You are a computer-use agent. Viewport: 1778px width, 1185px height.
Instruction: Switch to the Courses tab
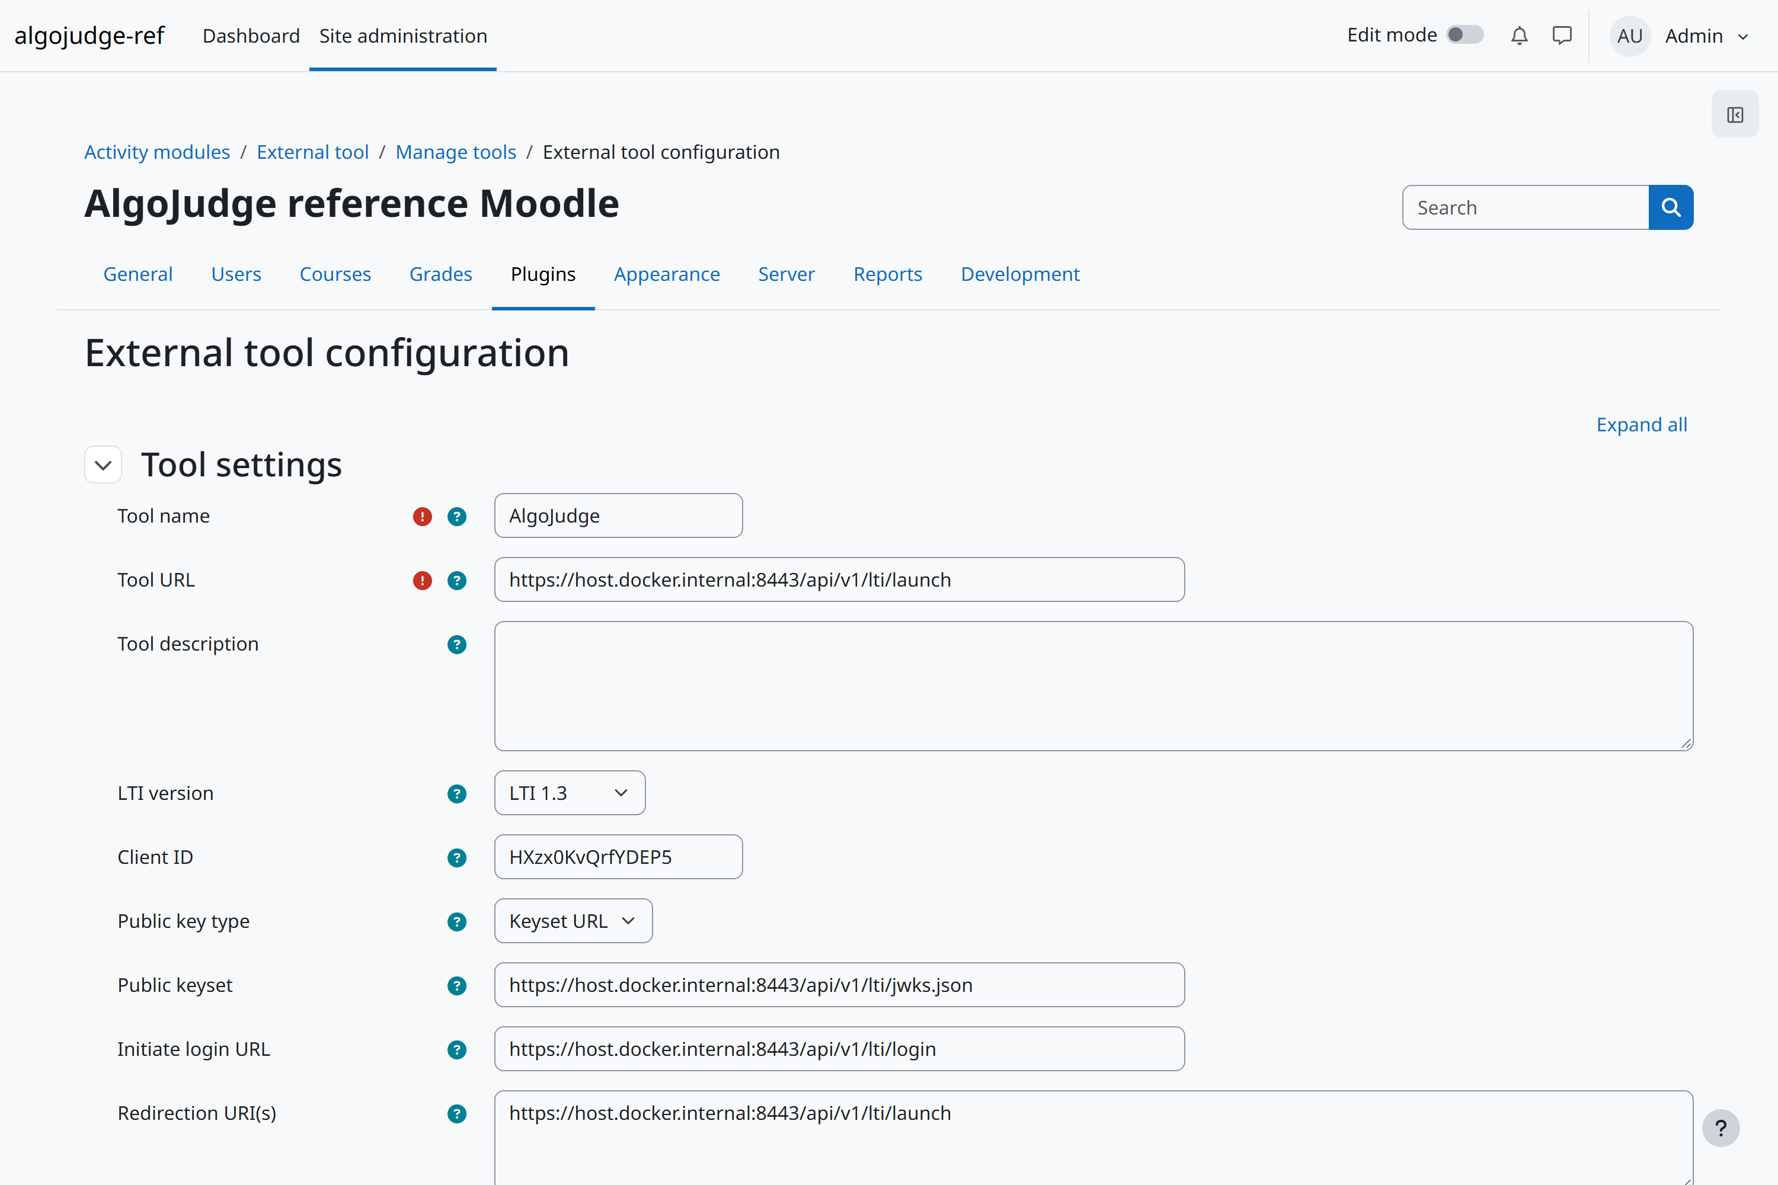pyautogui.click(x=335, y=274)
